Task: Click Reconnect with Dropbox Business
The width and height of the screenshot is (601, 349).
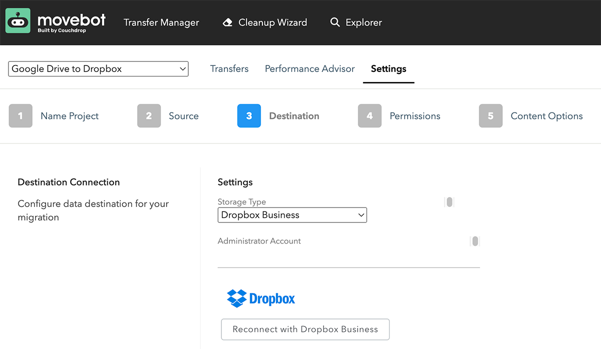Action: tap(305, 329)
